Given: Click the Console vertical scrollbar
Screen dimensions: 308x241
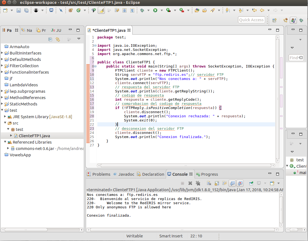Looking at the screenshot, I should 281,210.
